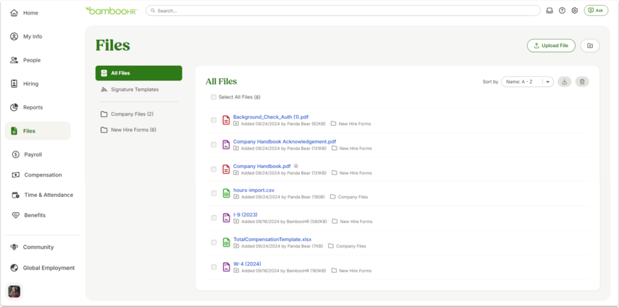Check the W-4 (2024) checkbox

[x=214, y=267]
